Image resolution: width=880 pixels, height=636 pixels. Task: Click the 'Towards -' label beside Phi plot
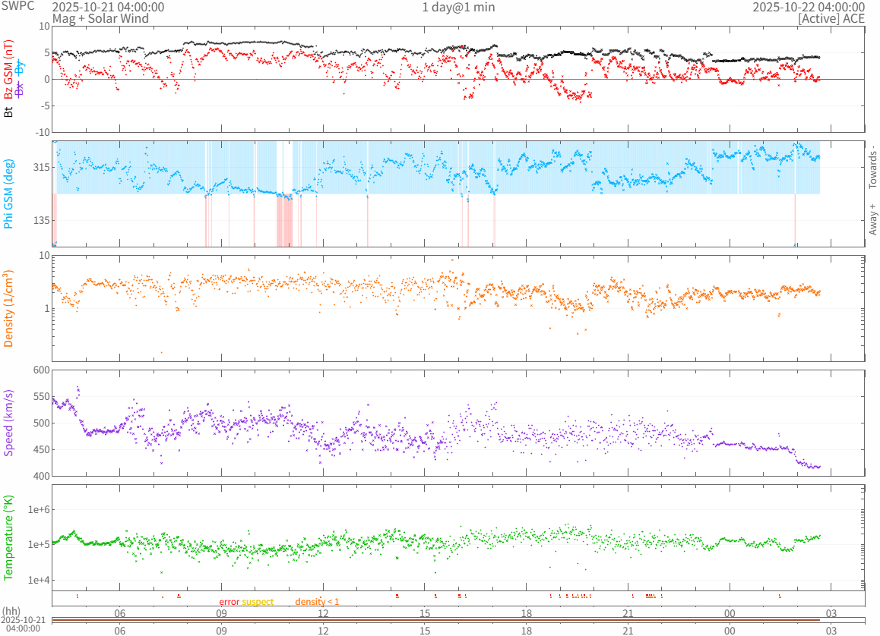pos(872,166)
